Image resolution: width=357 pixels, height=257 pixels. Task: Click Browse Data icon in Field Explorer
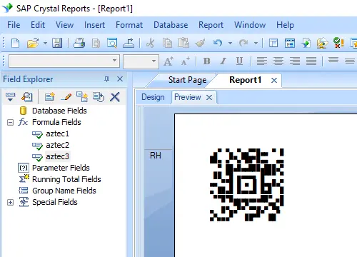click(x=27, y=97)
